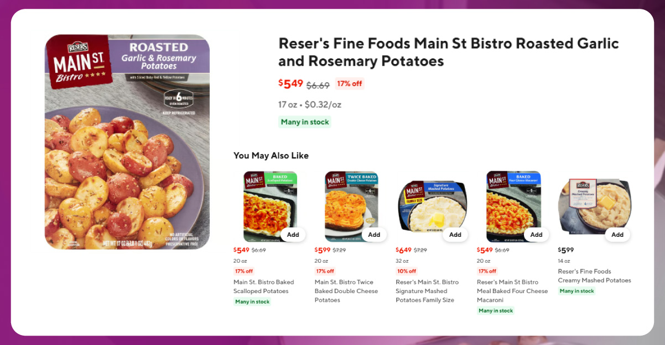Click the main Roasted Garlic and Rosemary Potatoes image
This screenshot has height=345, width=665.
(127, 141)
